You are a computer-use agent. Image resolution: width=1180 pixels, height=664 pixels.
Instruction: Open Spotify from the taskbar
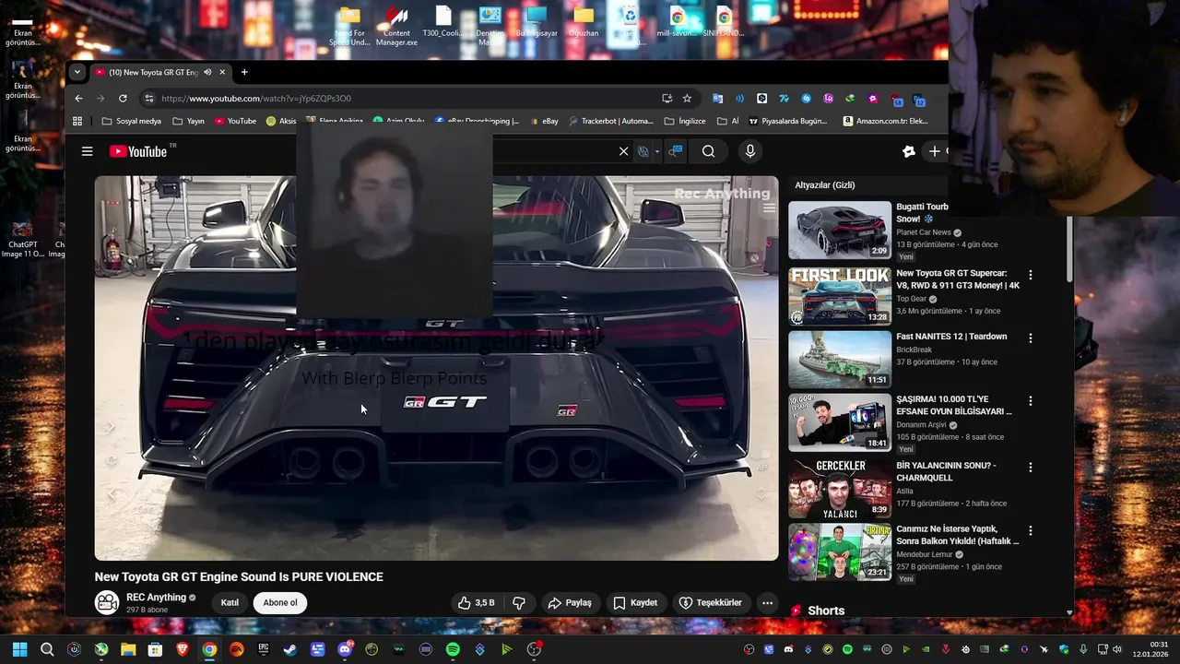[x=453, y=649]
